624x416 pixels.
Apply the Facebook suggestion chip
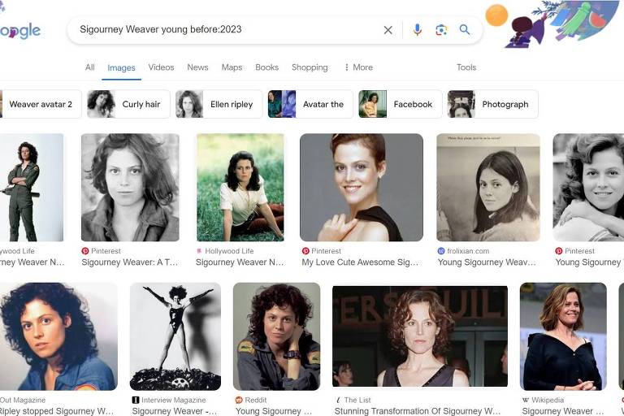(401, 104)
